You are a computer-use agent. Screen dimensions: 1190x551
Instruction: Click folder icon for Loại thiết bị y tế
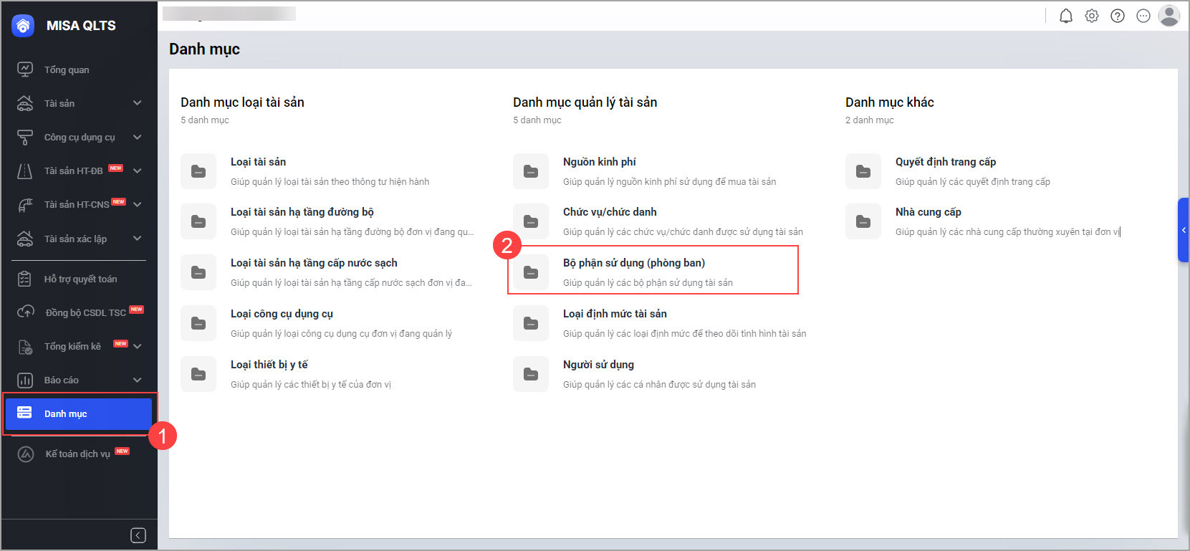click(x=198, y=374)
